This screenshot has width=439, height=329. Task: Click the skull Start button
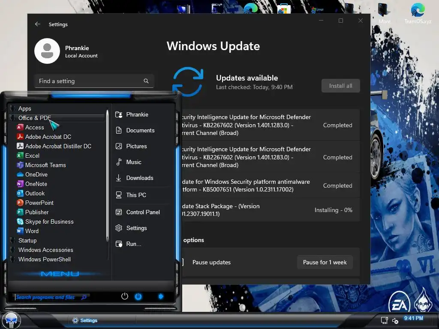[11, 320]
